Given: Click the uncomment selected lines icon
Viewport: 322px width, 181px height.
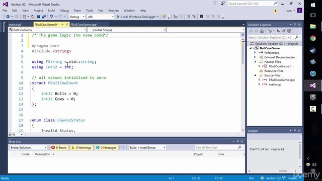Looking at the screenshot, I should coord(194,17).
